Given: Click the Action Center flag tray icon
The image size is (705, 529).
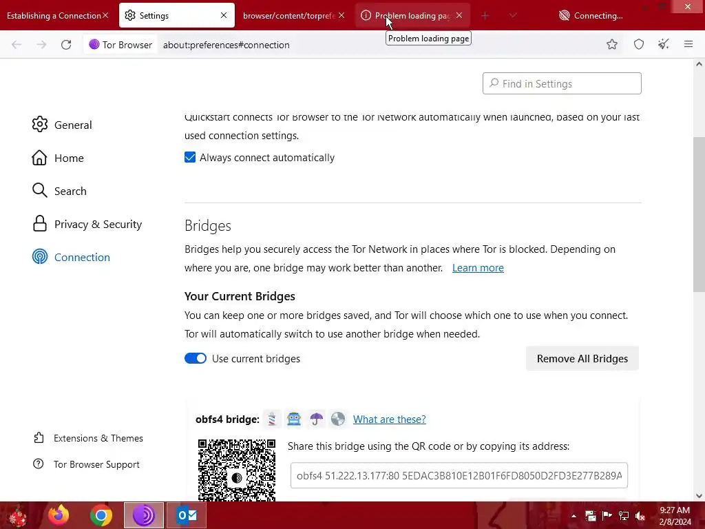Looking at the screenshot, I should (607, 516).
